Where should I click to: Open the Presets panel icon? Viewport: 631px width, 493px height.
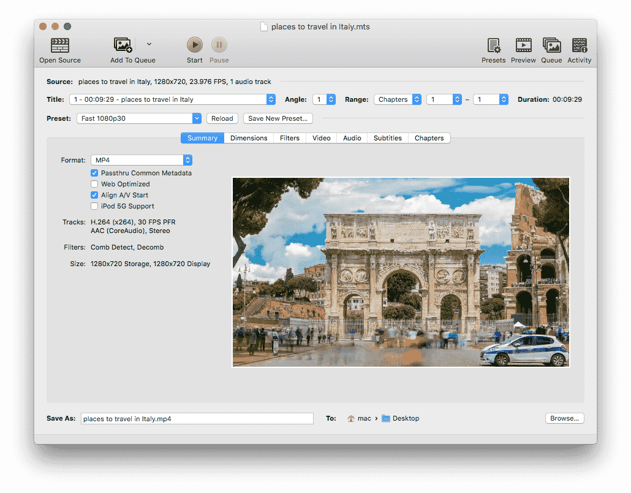click(x=493, y=45)
